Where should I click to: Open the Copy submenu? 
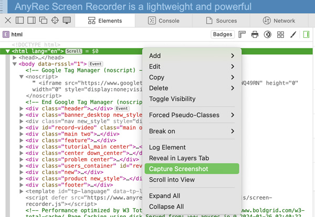pos(192,77)
